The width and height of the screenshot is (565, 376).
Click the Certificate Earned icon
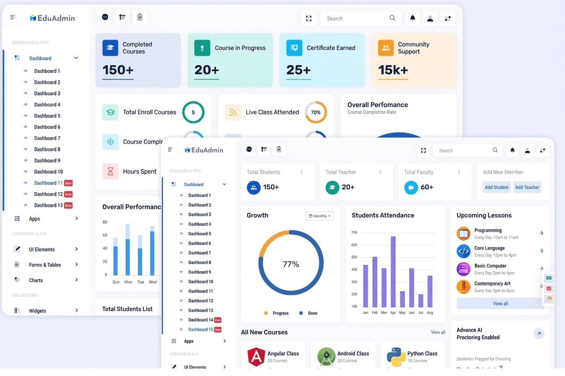(x=294, y=48)
